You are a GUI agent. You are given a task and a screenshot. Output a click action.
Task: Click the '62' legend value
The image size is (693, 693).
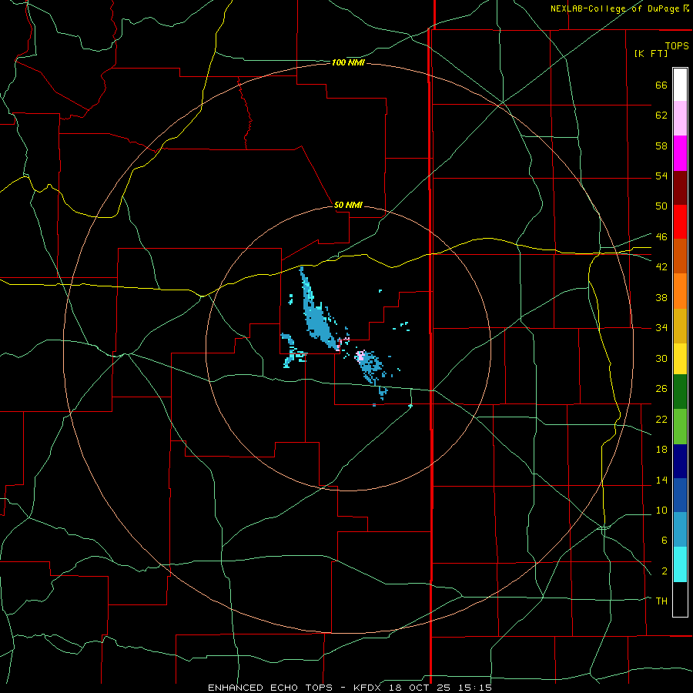coord(661,115)
